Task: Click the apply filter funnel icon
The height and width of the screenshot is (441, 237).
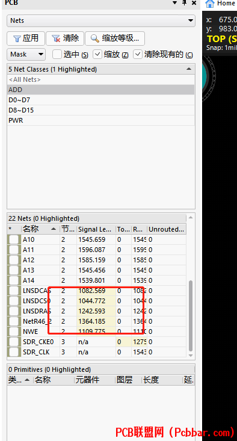Action: pyautogui.click(x=17, y=39)
